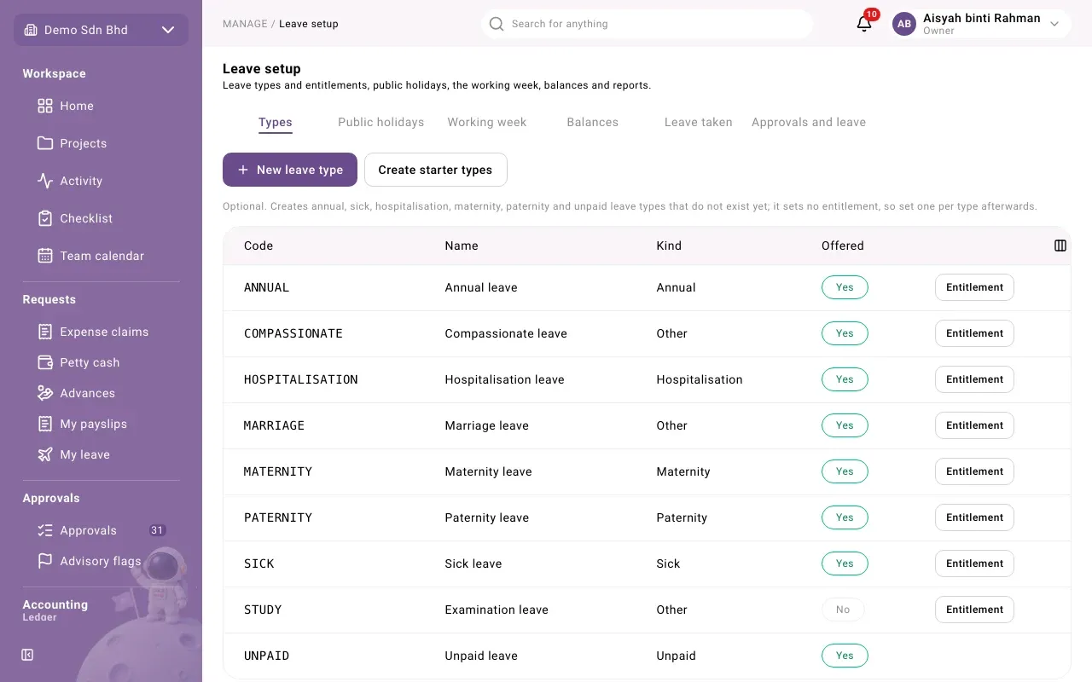Toggle the Offered Yes badge for Paternity leave
Screen dimensions: 1092x682
click(x=845, y=517)
